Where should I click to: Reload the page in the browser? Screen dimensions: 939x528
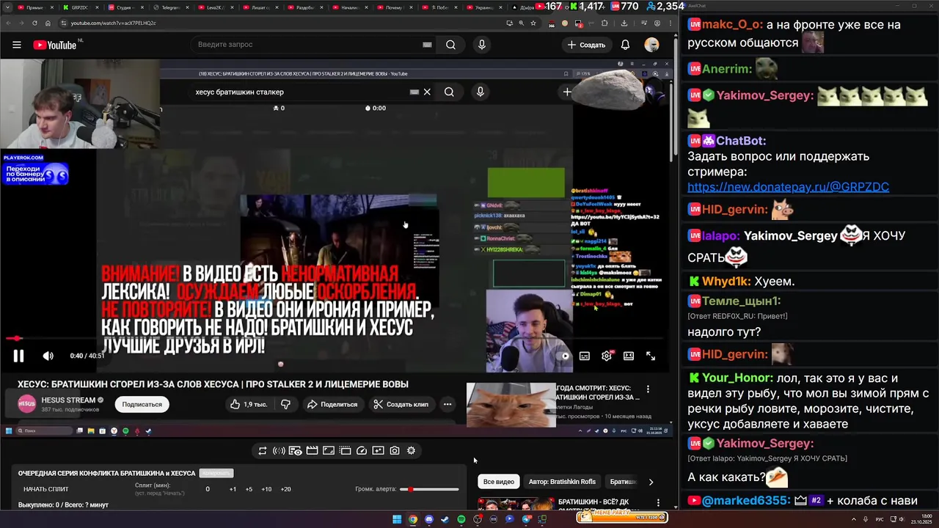pyautogui.click(x=34, y=23)
